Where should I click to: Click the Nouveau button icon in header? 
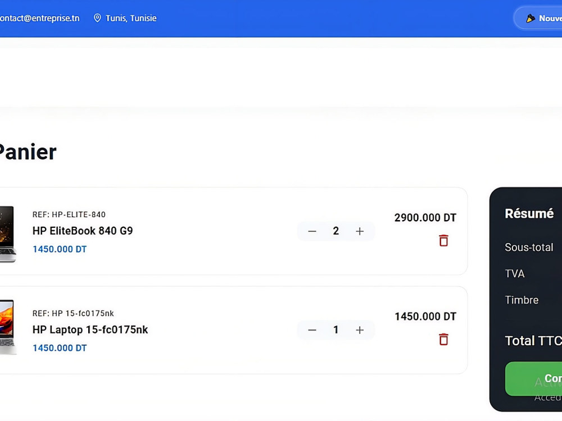tap(531, 19)
